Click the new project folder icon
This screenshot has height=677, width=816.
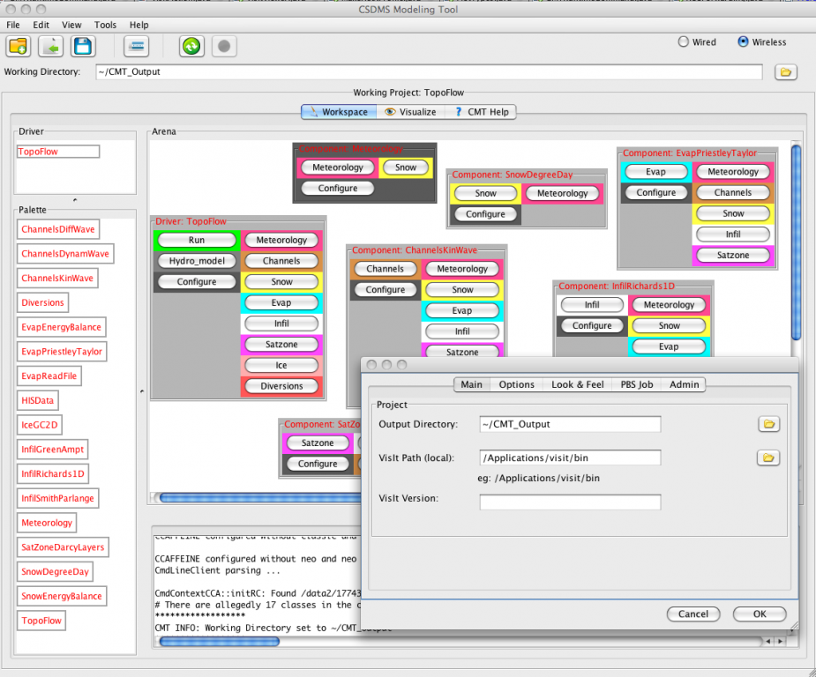pyautogui.click(x=19, y=46)
